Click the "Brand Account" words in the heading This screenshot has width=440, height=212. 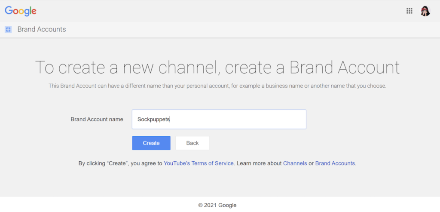click(344, 68)
